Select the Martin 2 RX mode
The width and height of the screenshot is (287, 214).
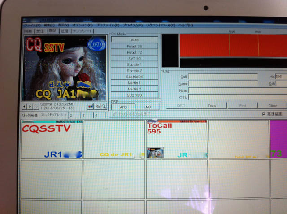tap(135, 89)
